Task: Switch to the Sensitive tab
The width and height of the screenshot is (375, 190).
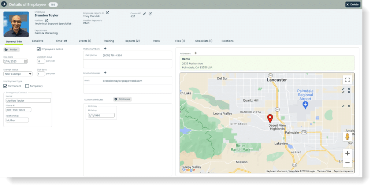Action: click(x=38, y=41)
